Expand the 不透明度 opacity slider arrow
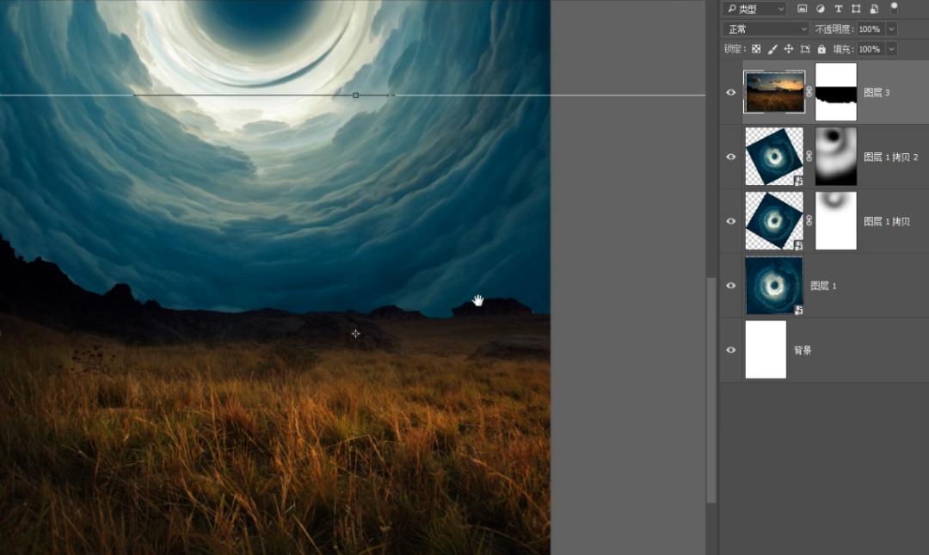The height and width of the screenshot is (555, 929). 891,29
